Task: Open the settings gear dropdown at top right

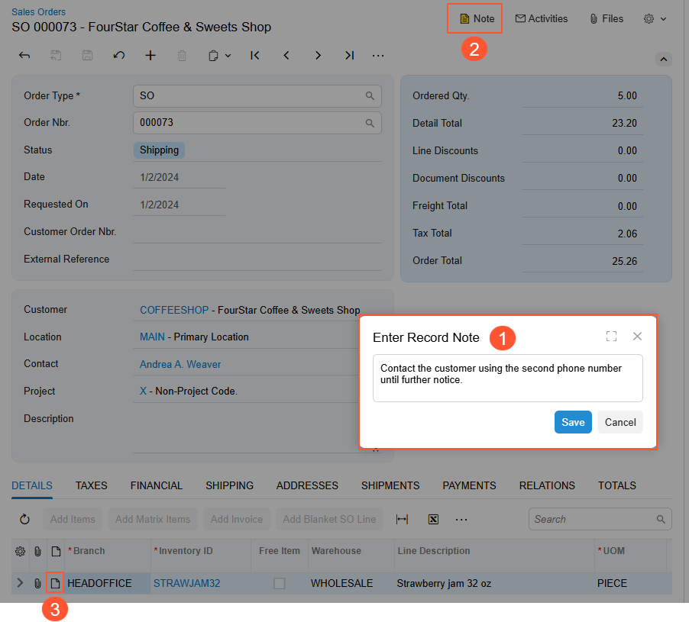Action: pyautogui.click(x=655, y=18)
